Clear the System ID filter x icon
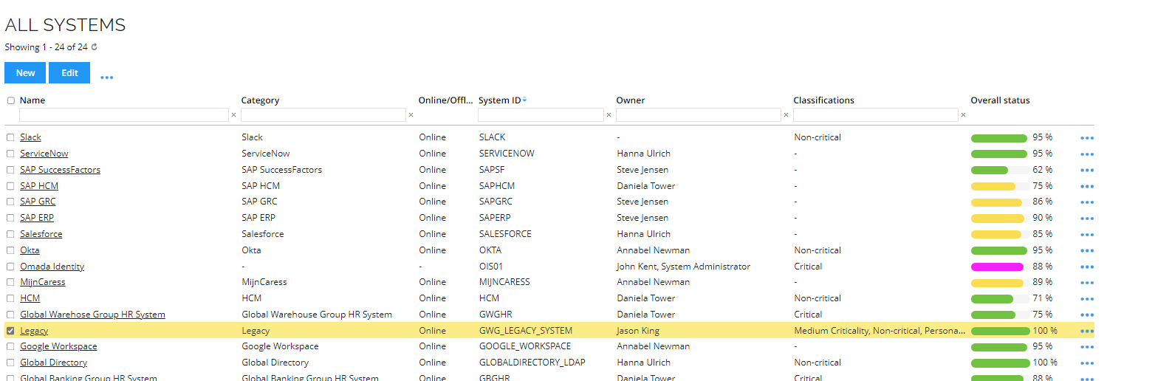Screen dimensions: 1172x381 (x=609, y=115)
